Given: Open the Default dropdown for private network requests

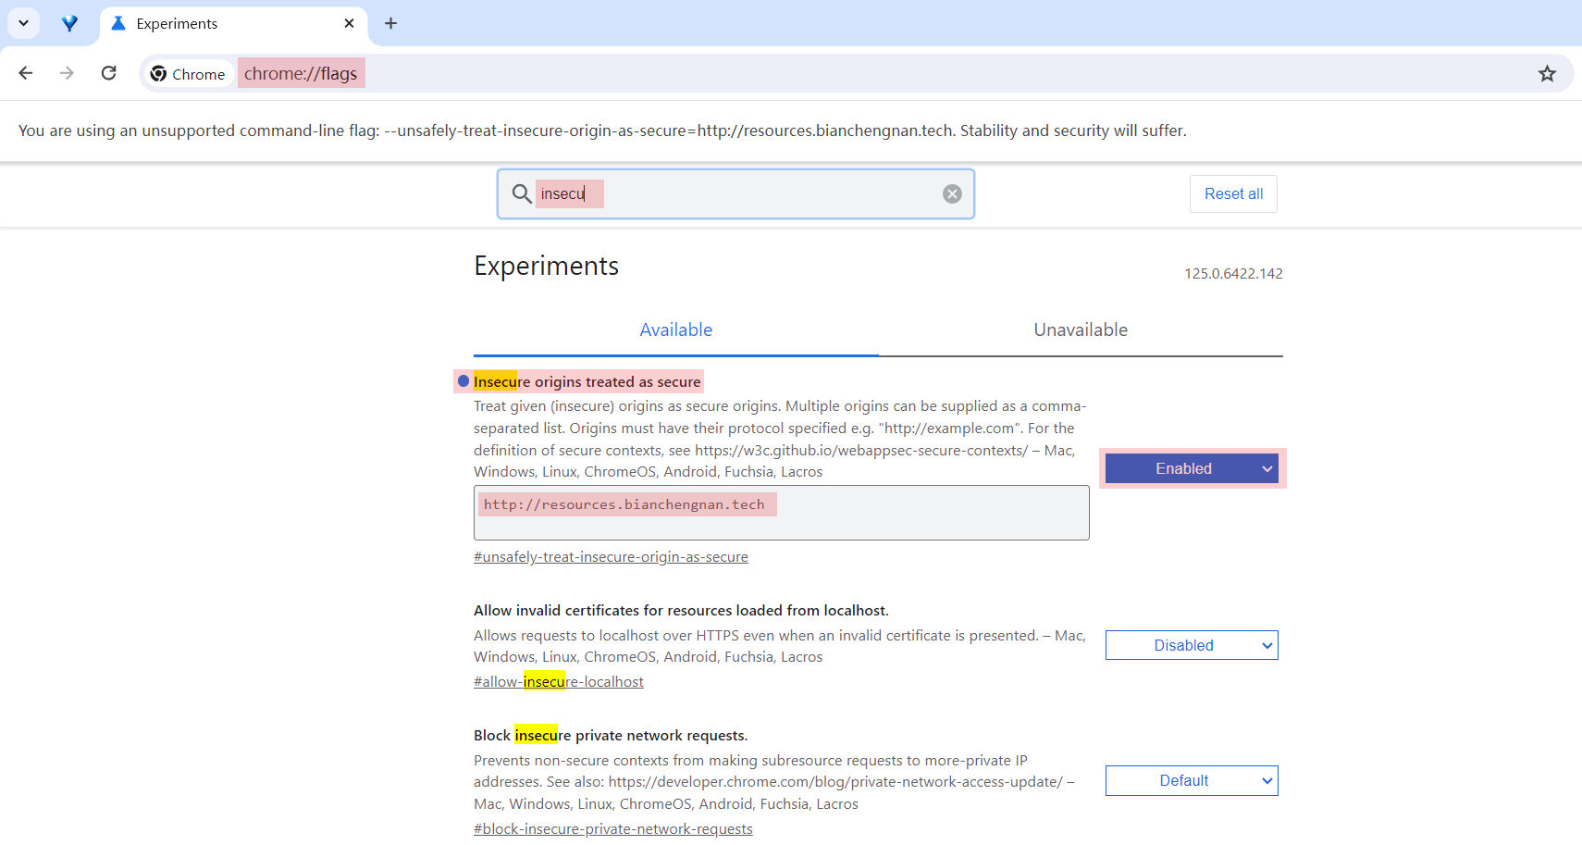Looking at the screenshot, I should tap(1192, 780).
